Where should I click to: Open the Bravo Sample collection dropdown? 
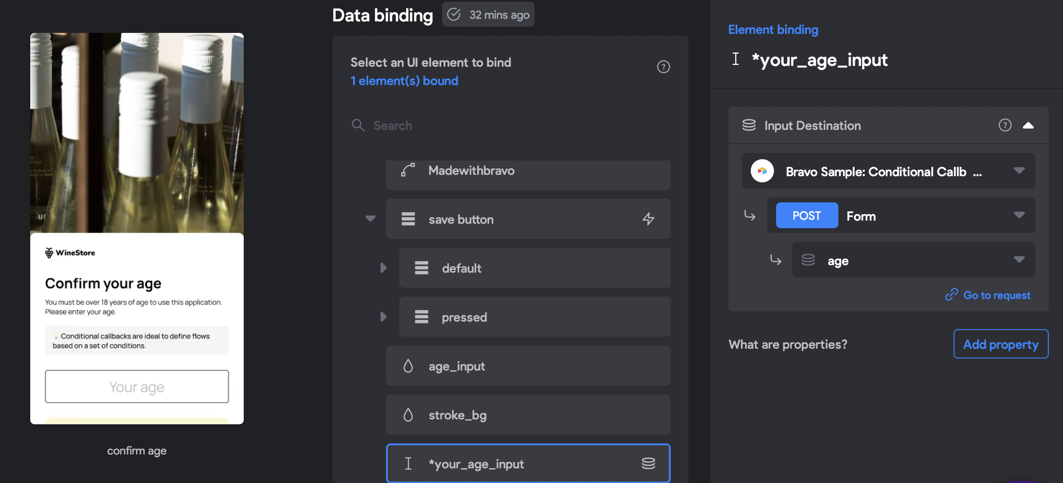click(x=1019, y=171)
